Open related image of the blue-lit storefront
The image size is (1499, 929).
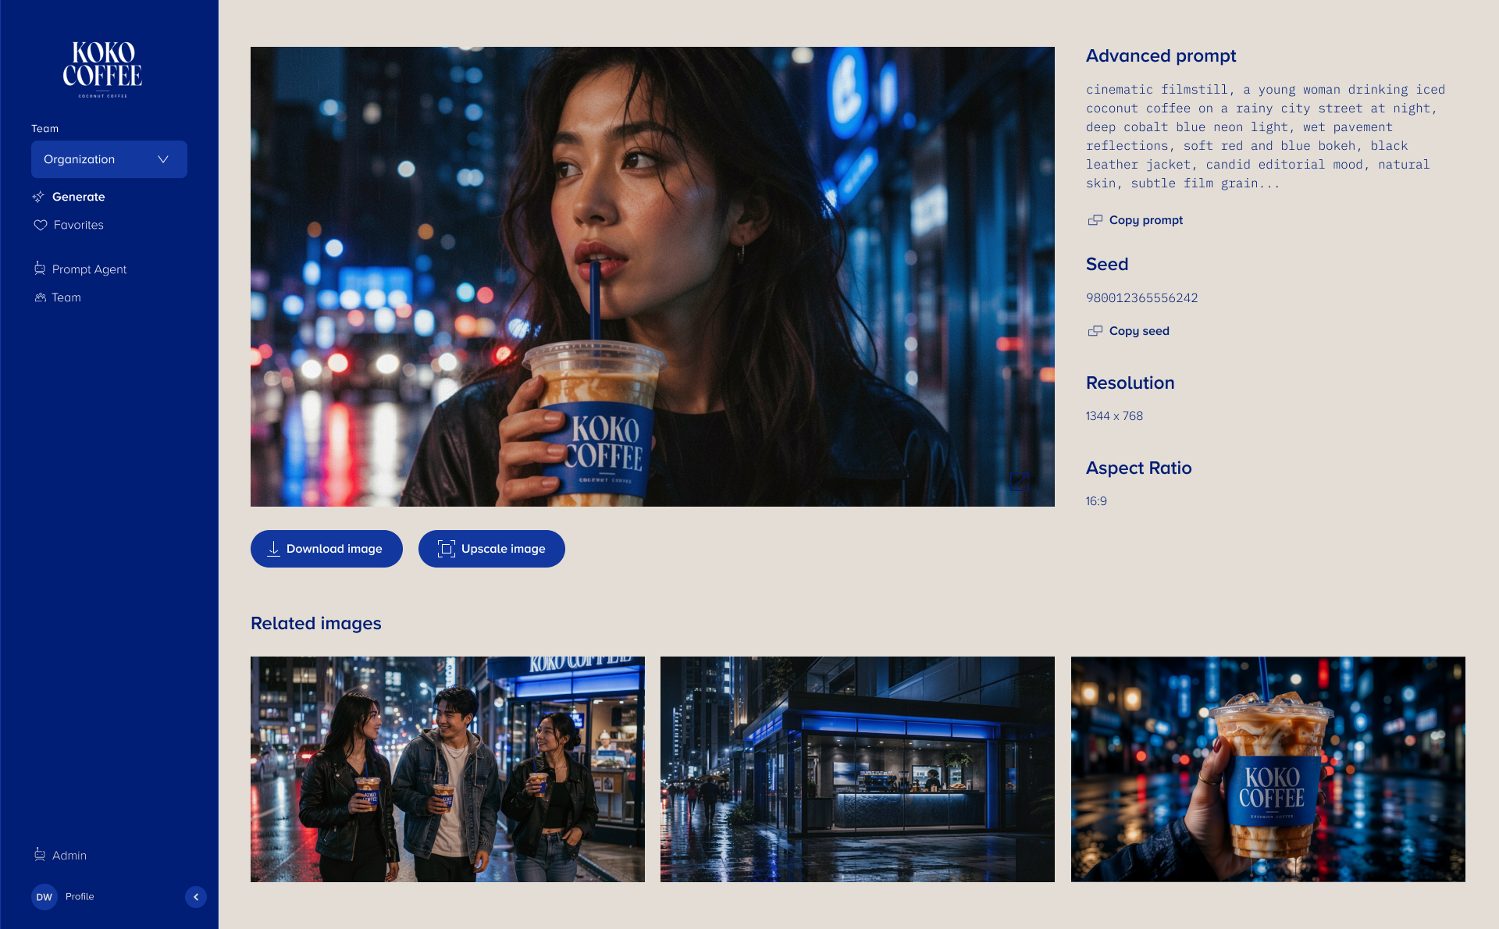click(857, 769)
